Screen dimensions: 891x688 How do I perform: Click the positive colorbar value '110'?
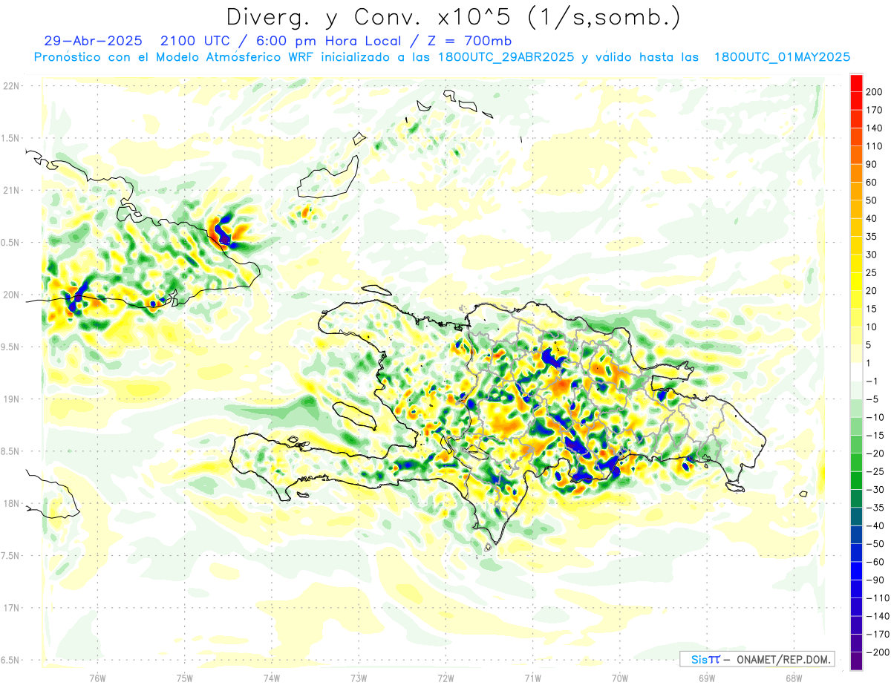[x=875, y=146]
